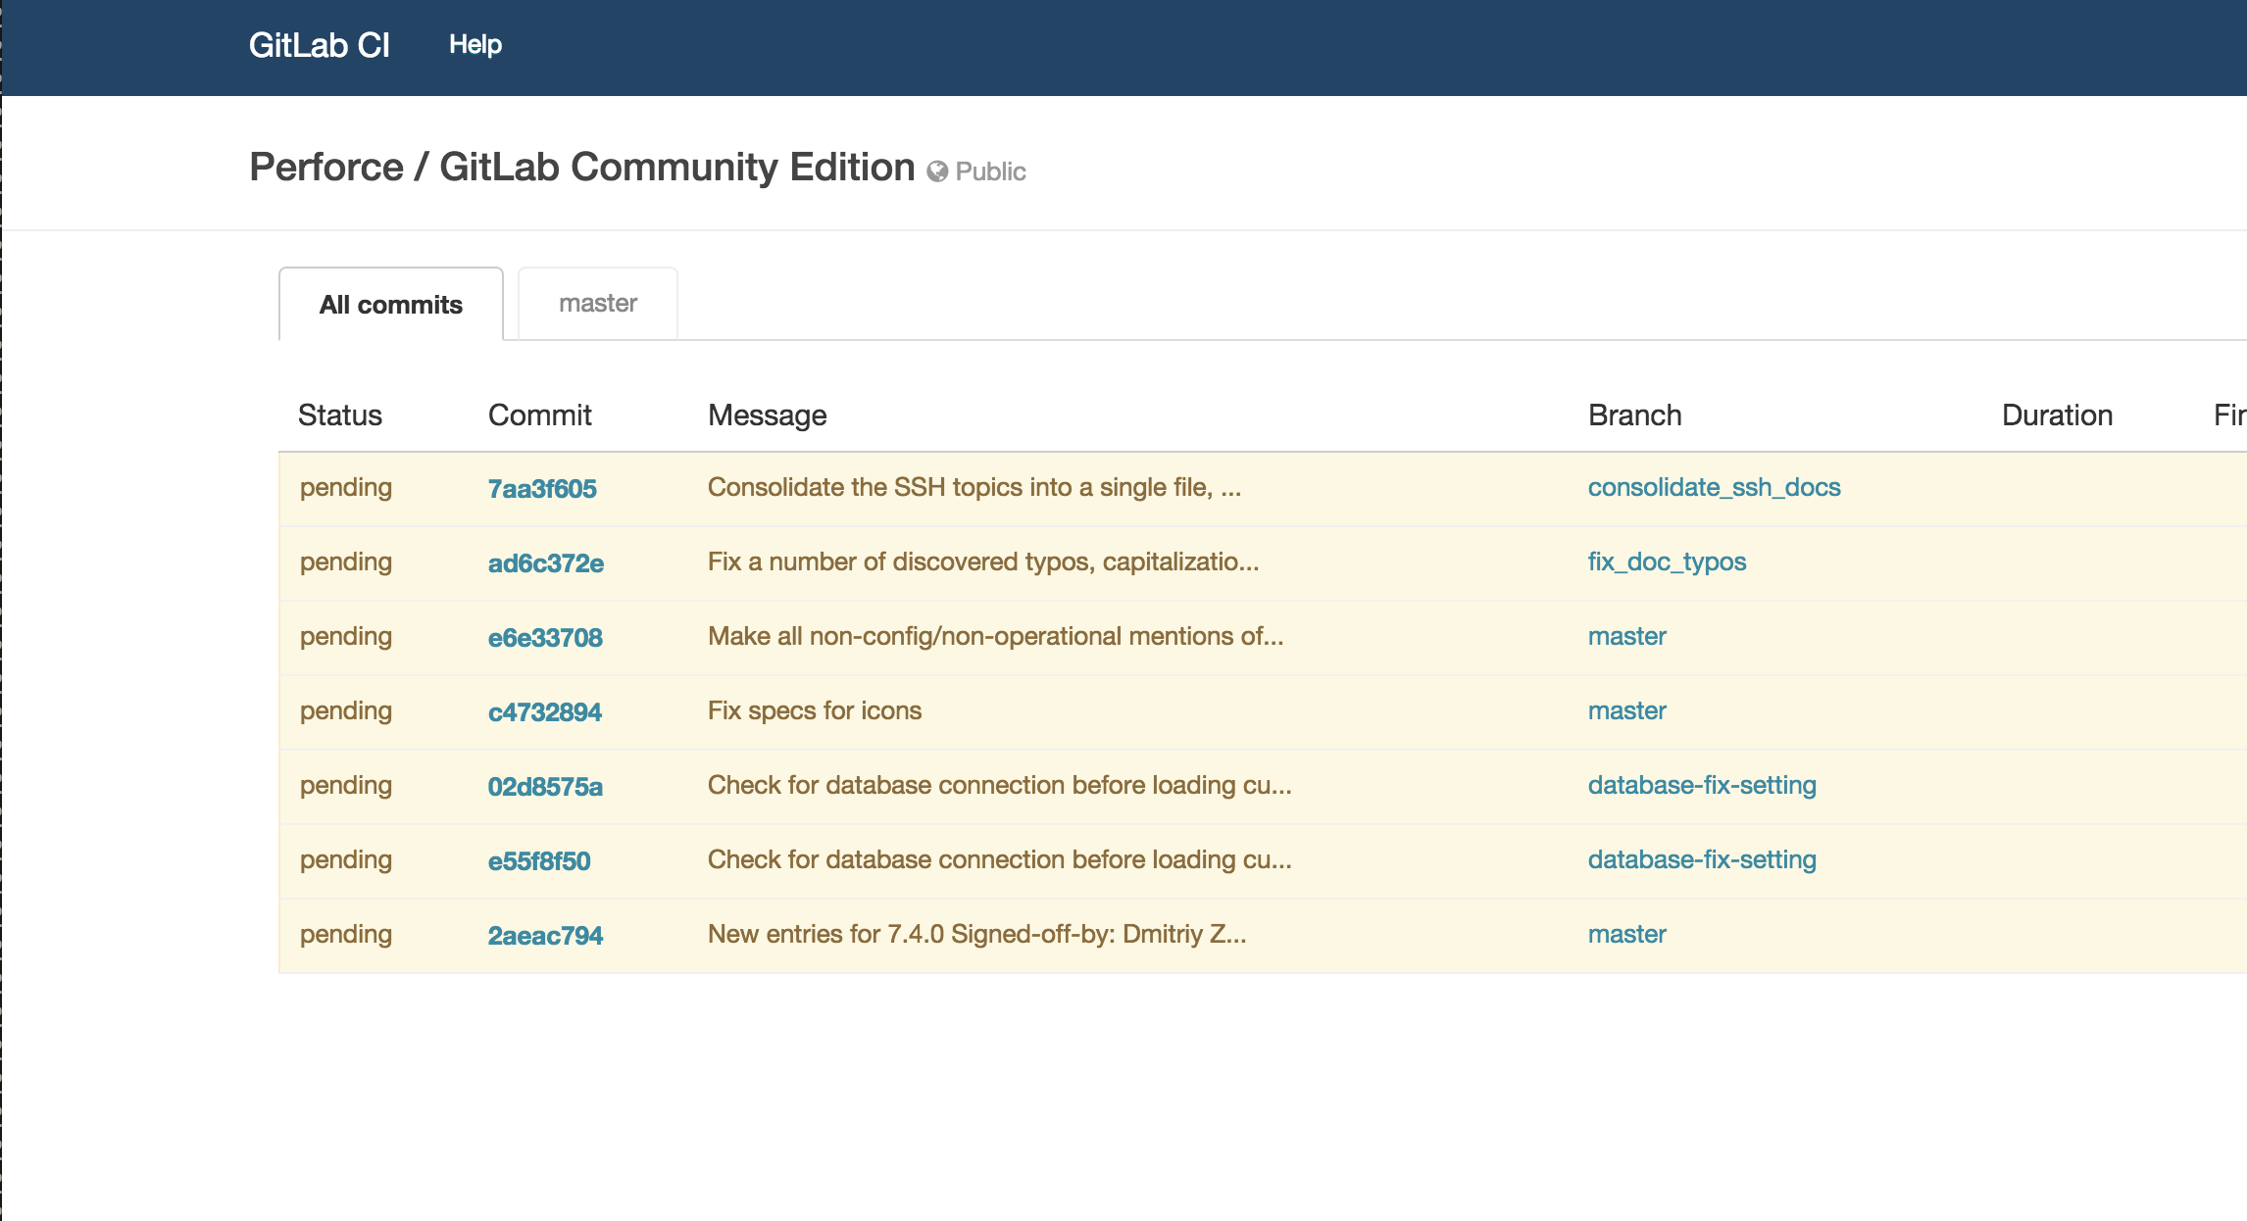2247x1221 pixels.
Task: Click the Public visibility label
Action: 990,171
